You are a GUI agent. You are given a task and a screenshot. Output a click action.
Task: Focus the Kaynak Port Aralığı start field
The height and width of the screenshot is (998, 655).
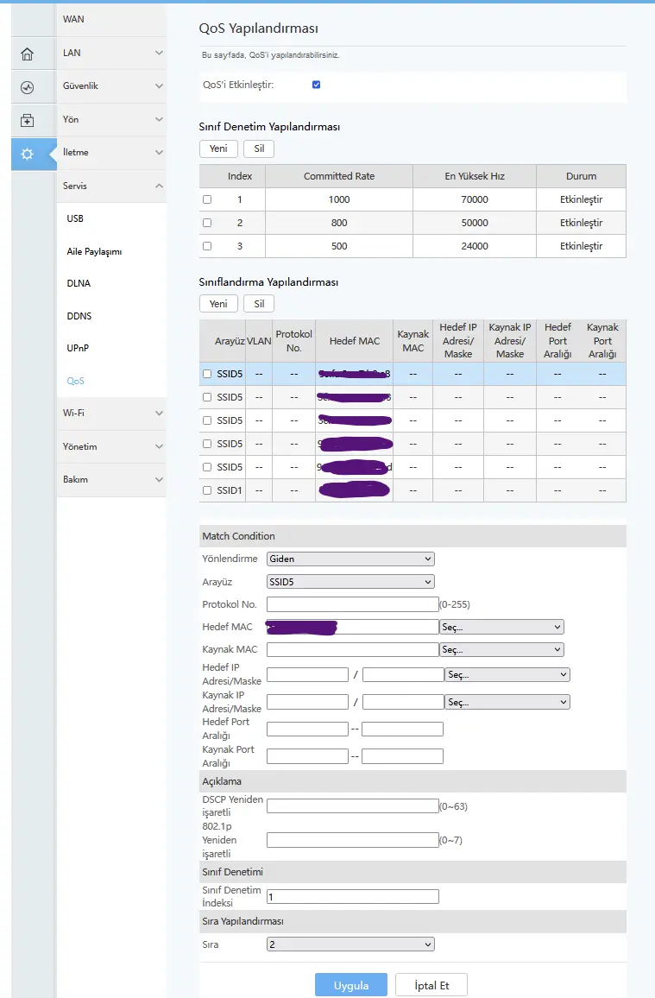point(308,757)
